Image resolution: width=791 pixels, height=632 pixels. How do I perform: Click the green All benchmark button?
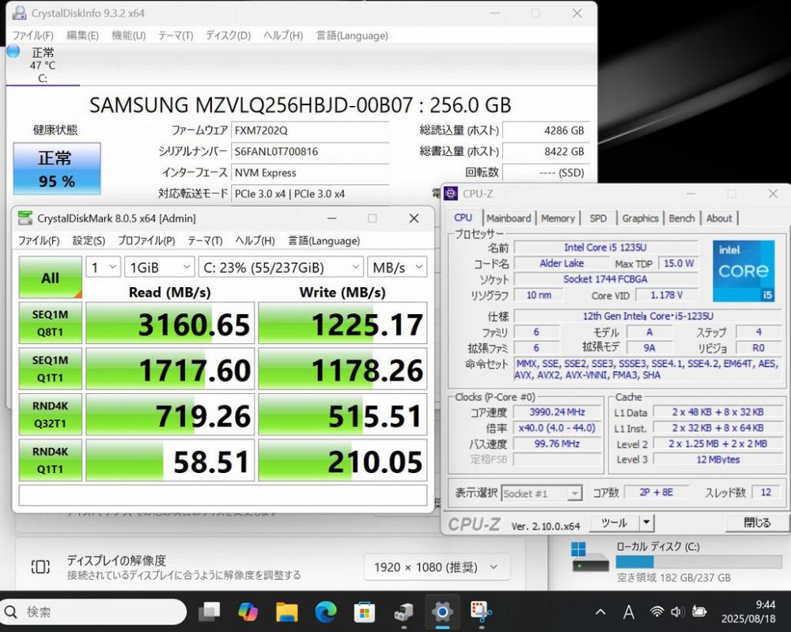[x=51, y=277]
